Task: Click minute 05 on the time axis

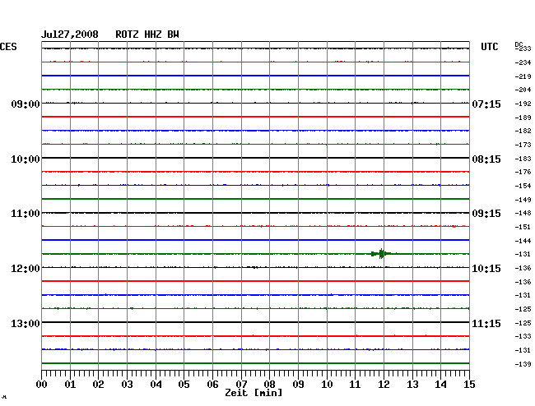Action: (184, 384)
